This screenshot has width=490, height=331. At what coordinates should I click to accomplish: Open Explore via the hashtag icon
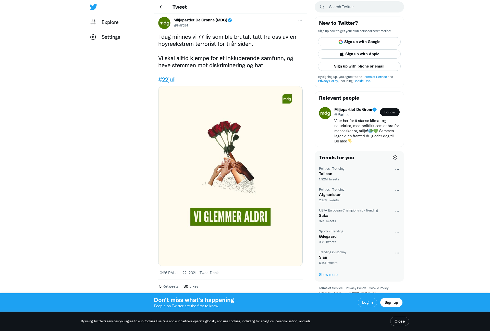(93, 22)
